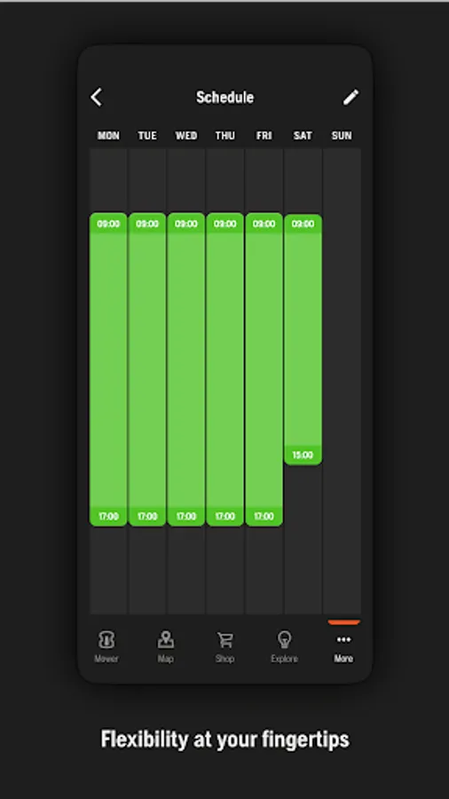Select the SUN column header
Viewport: 449px width, 799px height.
(x=342, y=136)
